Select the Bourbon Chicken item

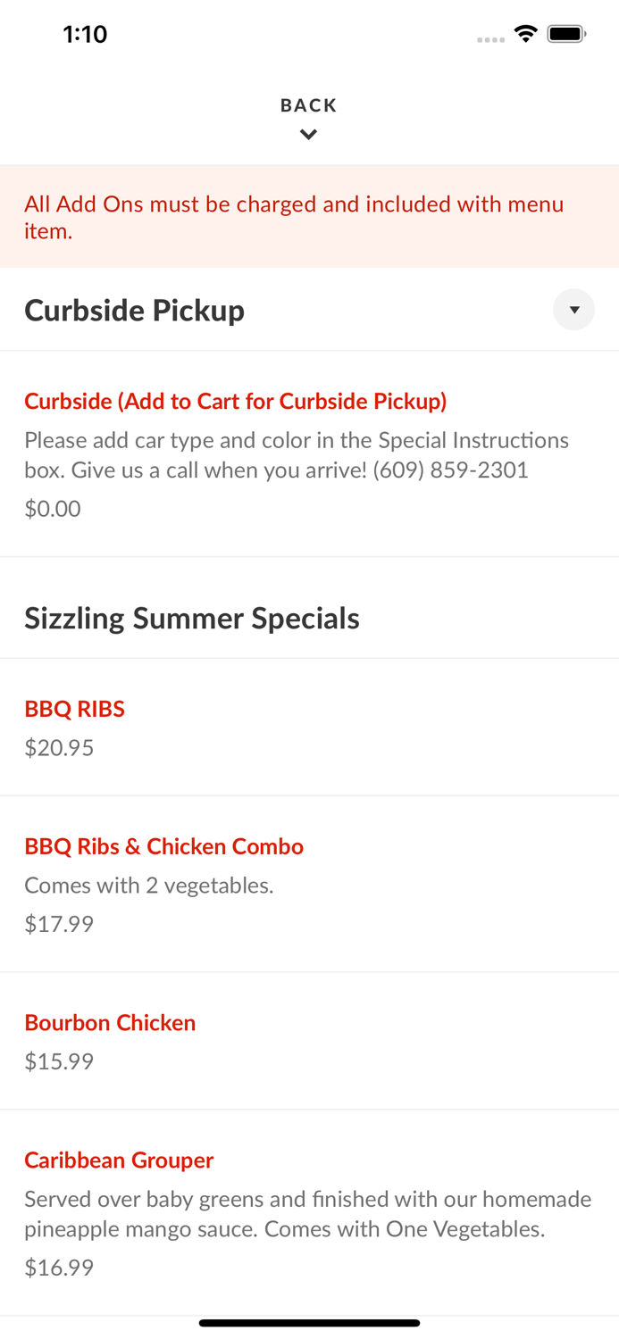coord(110,1022)
